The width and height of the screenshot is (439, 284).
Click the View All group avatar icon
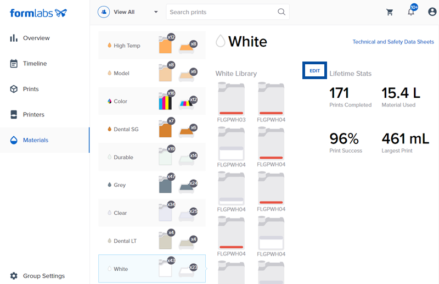coord(104,12)
